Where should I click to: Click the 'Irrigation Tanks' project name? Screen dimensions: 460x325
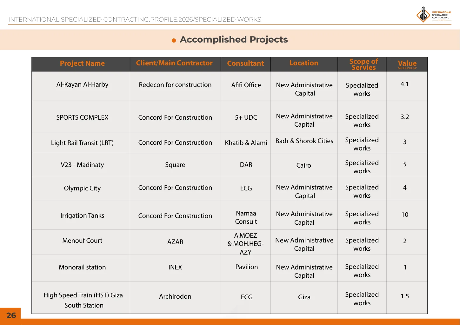click(x=82, y=216)
